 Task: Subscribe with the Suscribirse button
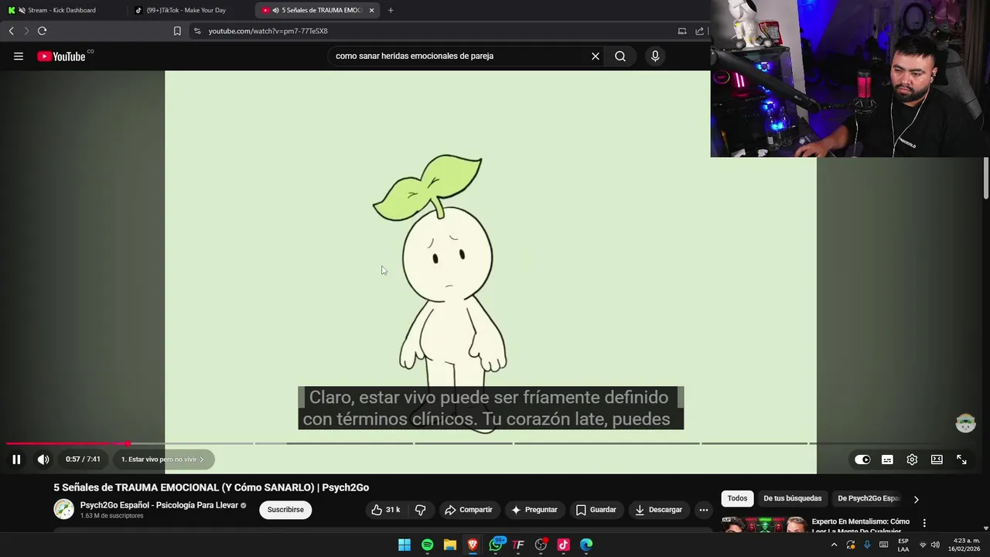pos(285,510)
